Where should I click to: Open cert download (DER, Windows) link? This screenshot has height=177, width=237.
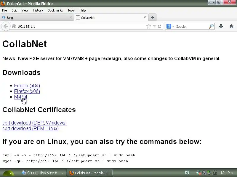(34, 123)
